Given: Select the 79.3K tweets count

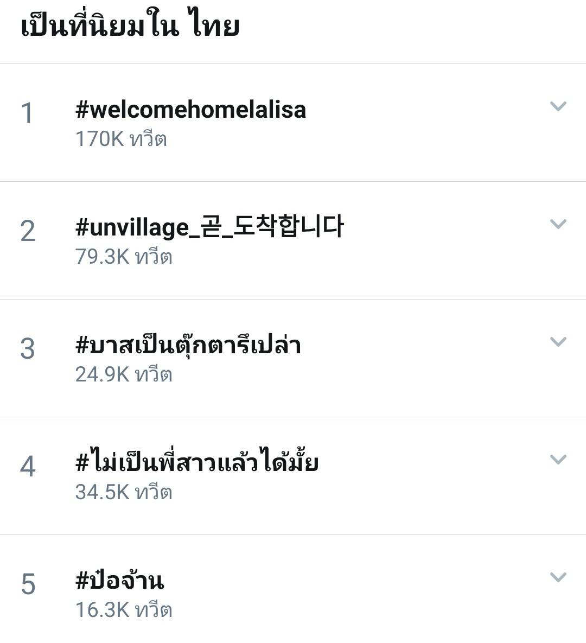Looking at the screenshot, I should [124, 256].
